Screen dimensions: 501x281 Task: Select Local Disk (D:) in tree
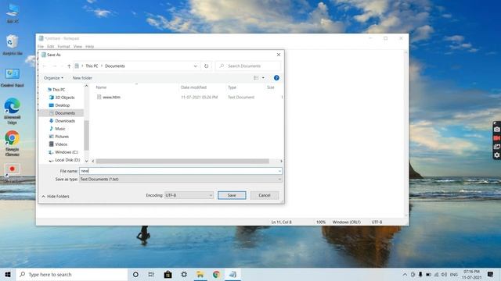tap(67, 160)
